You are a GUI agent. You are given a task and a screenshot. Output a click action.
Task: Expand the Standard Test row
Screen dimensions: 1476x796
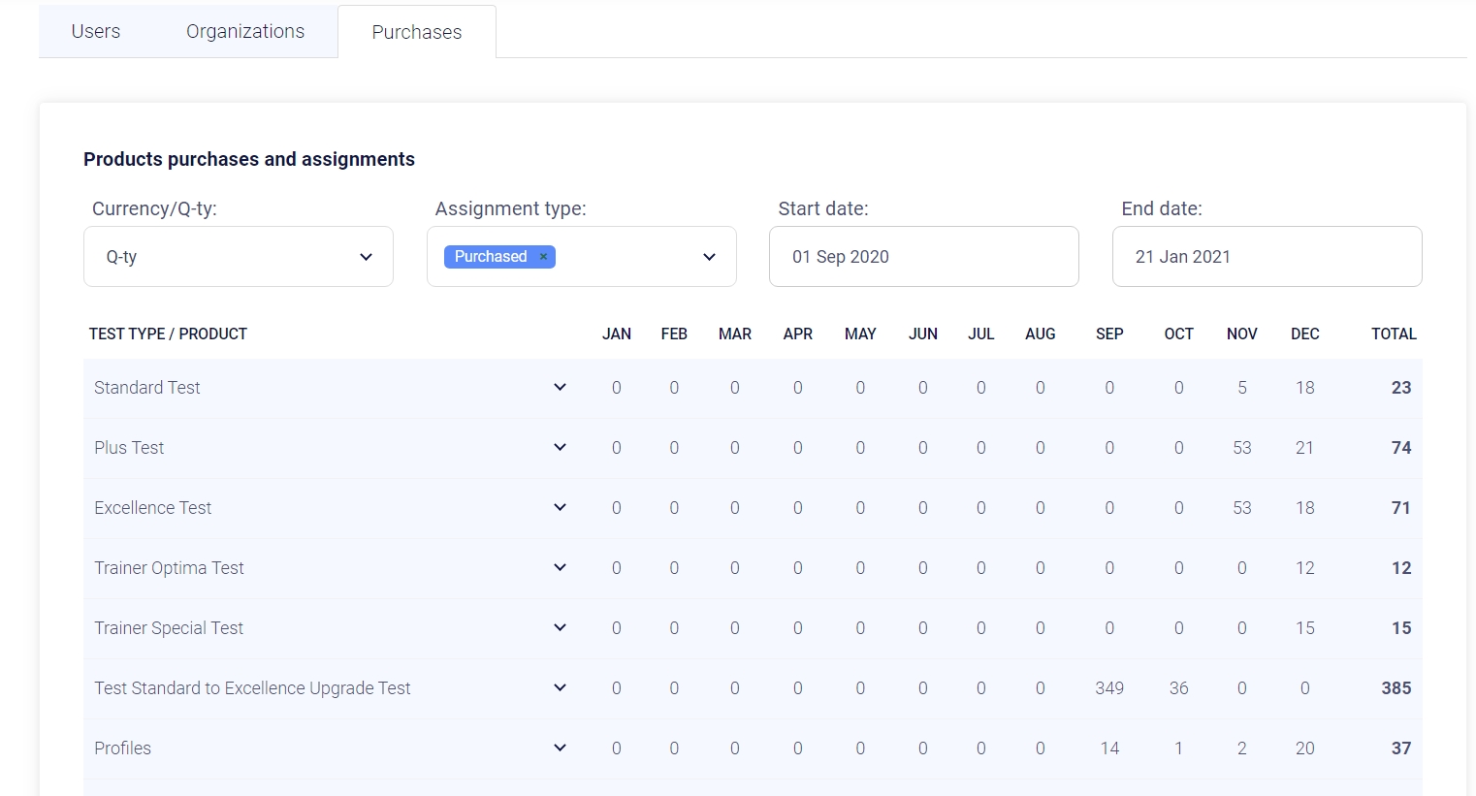560,388
